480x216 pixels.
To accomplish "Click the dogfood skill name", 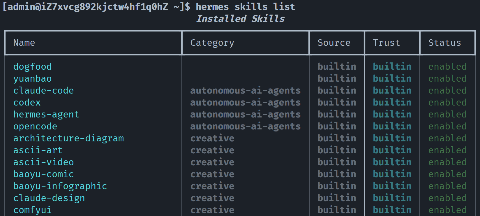I will (x=32, y=67).
